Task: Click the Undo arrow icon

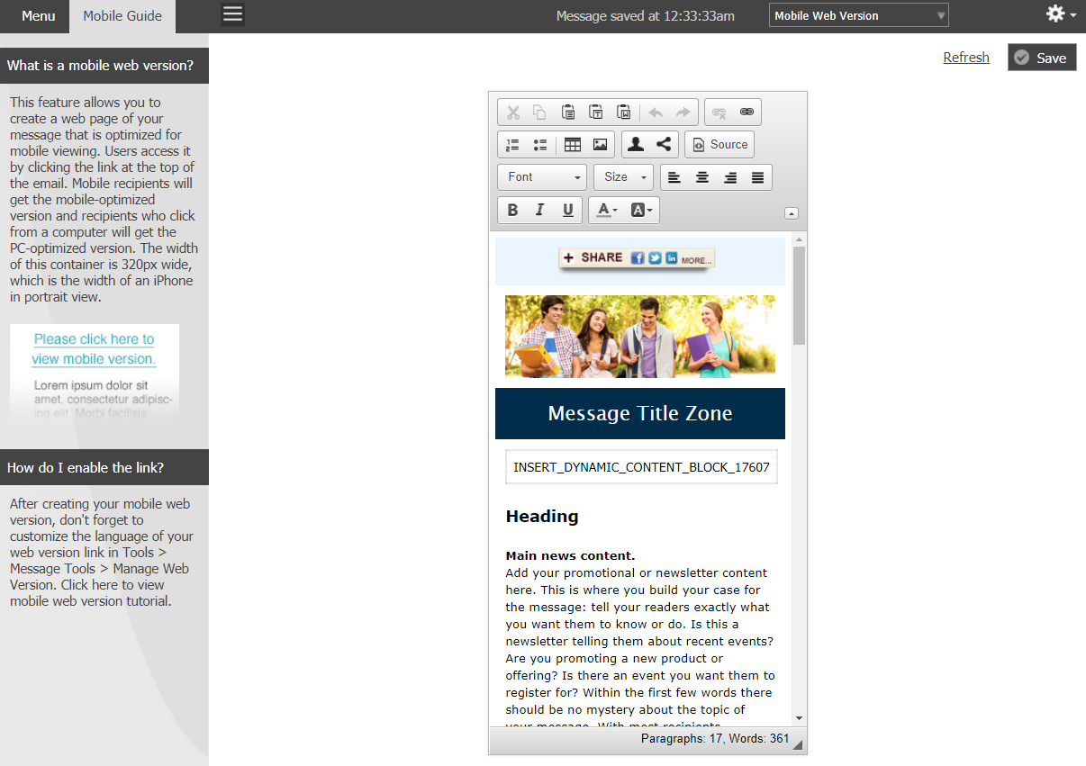Action: click(656, 113)
